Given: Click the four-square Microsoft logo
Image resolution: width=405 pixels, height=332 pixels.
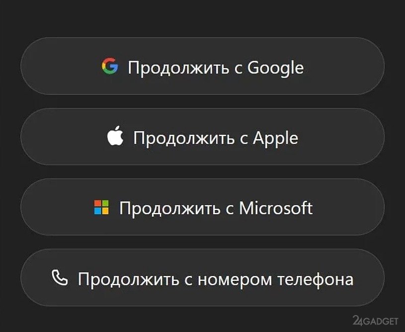Looking at the screenshot, I should point(101,207).
